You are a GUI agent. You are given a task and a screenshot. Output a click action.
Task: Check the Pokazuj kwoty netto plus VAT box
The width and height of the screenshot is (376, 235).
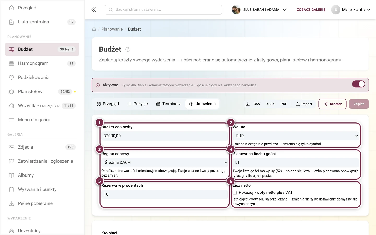point(235,193)
